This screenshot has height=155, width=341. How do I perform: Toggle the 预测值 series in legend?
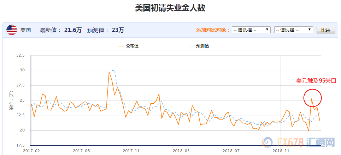[202, 46]
